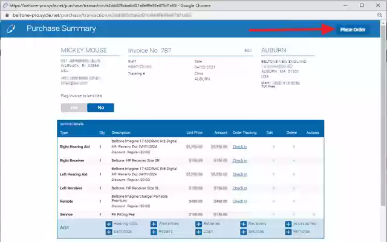Viewport: 387px width, 242px height.
Task: Toggle the Yes option for flag invoice
Action: [74, 108]
